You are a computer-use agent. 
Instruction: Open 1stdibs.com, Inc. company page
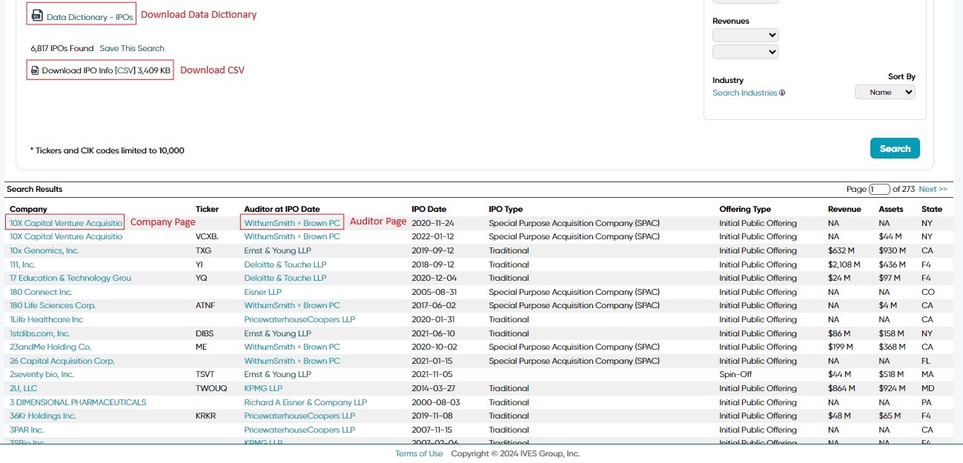pyautogui.click(x=39, y=333)
